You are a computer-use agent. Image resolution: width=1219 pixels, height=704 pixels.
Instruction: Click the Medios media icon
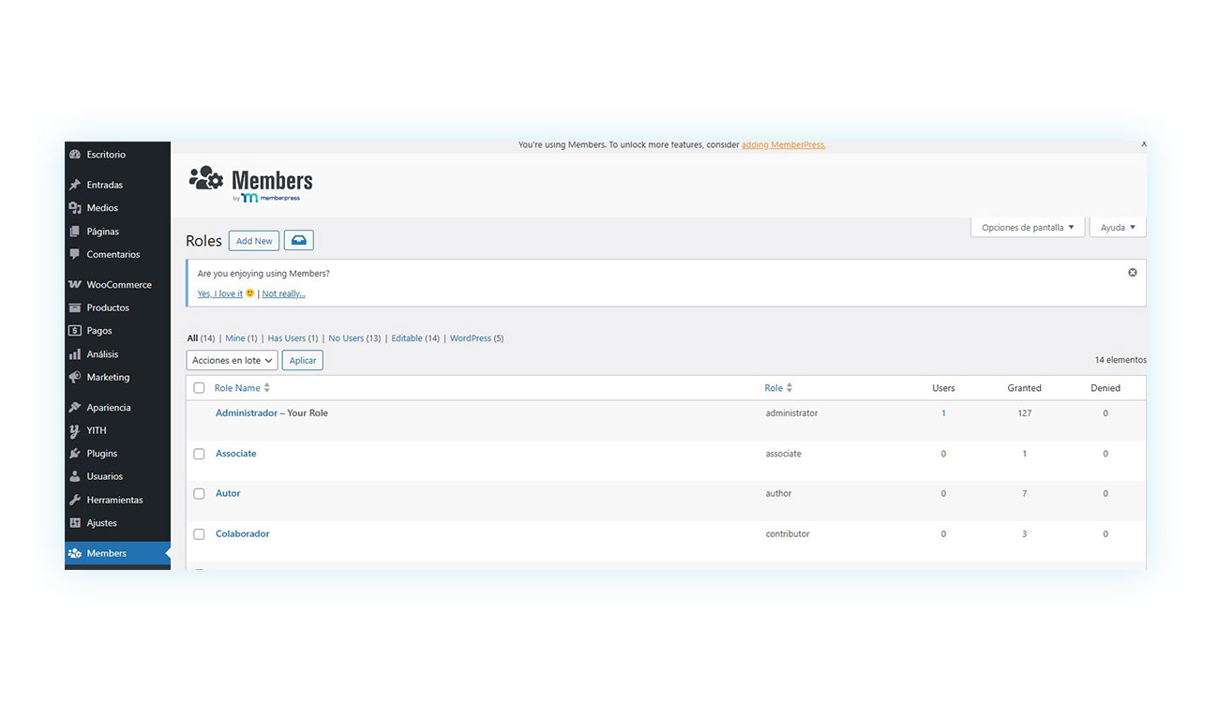75,208
